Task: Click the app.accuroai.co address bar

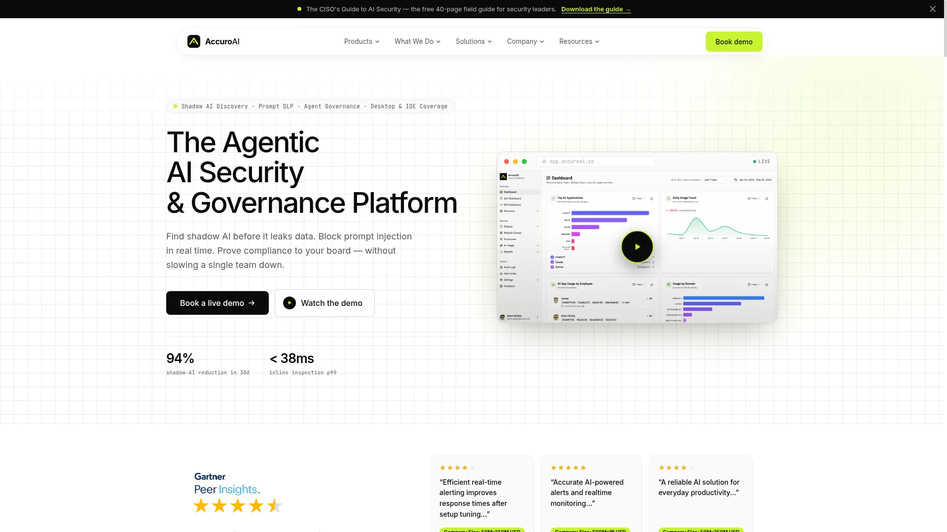Action: coord(596,162)
